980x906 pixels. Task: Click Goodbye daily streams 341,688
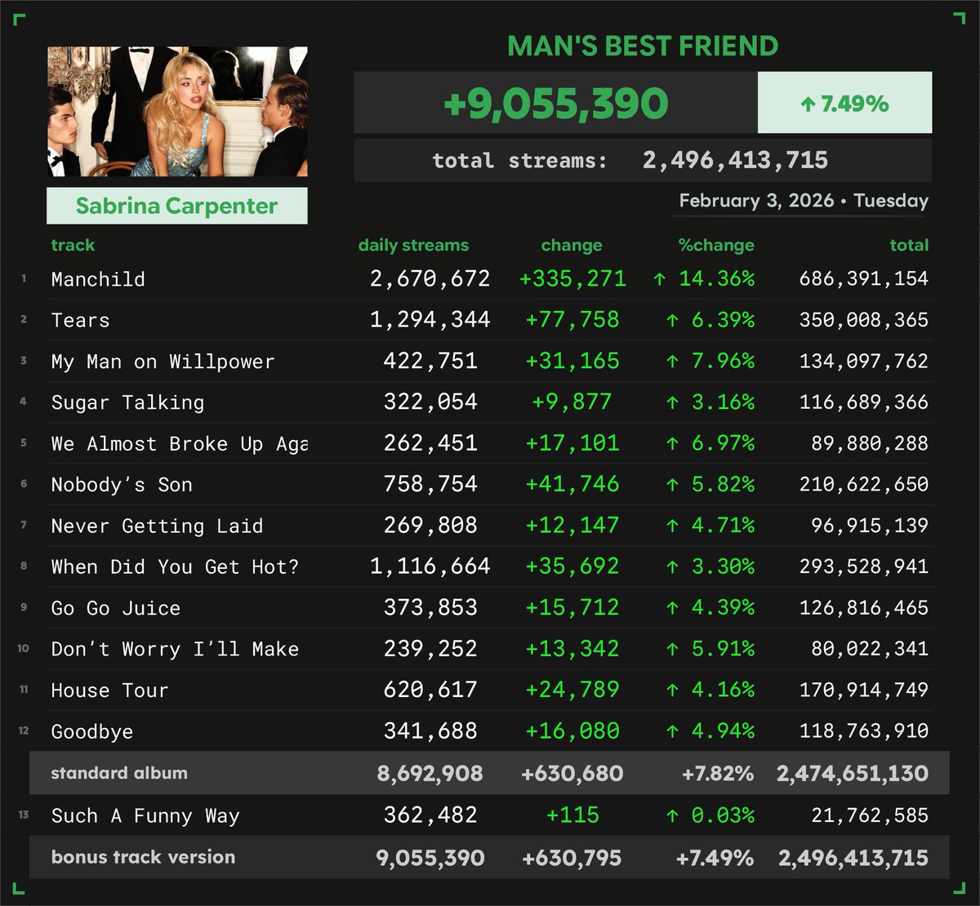(x=430, y=731)
